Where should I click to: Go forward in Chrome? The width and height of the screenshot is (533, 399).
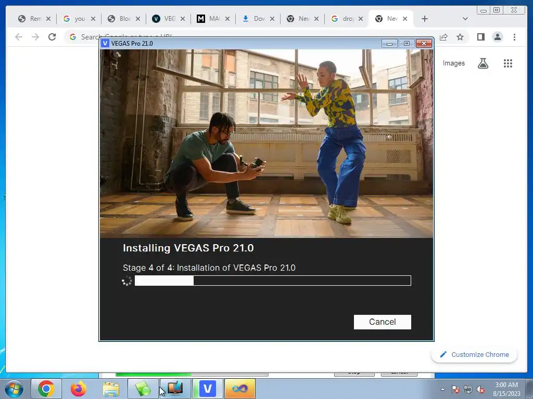pyautogui.click(x=35, y=37)
